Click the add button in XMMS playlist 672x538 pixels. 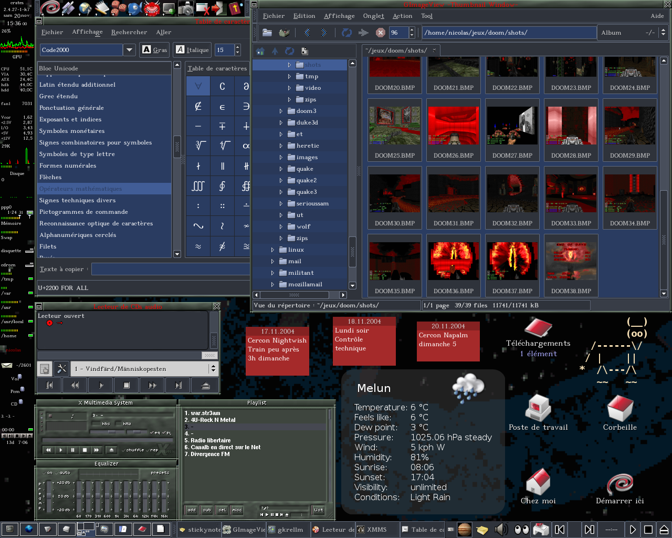tap(192, 510)
